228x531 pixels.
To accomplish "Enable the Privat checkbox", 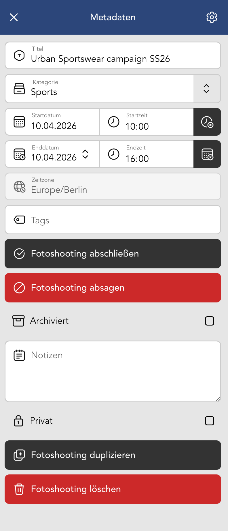I will (x=209, y=421).
